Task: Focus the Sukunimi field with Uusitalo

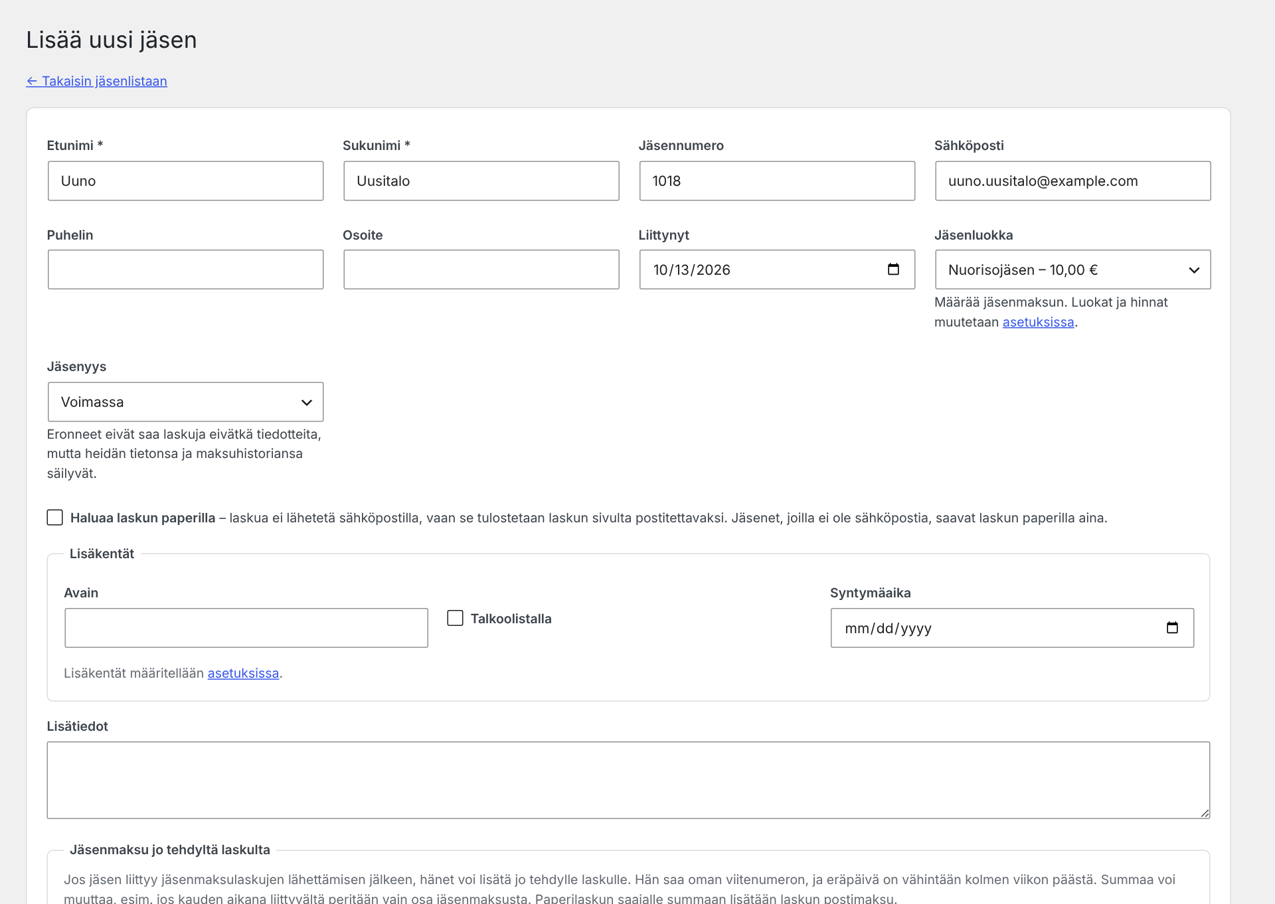Action: 481,181
